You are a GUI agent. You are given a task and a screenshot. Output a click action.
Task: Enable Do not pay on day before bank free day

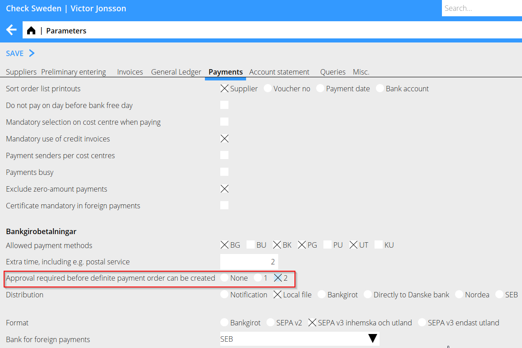[224, 105]
